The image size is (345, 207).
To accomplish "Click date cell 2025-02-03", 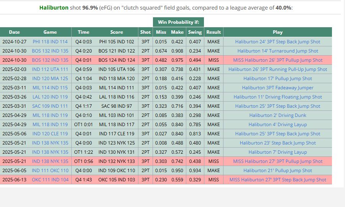I will [14, 69].
